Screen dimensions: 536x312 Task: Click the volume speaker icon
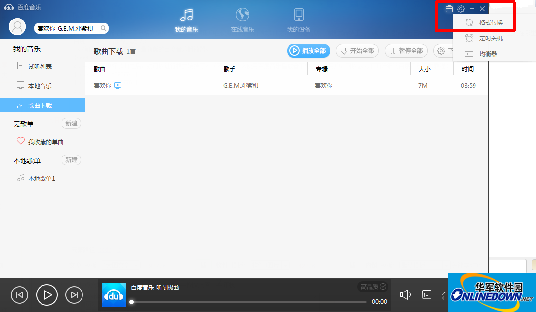click(405, 294)
